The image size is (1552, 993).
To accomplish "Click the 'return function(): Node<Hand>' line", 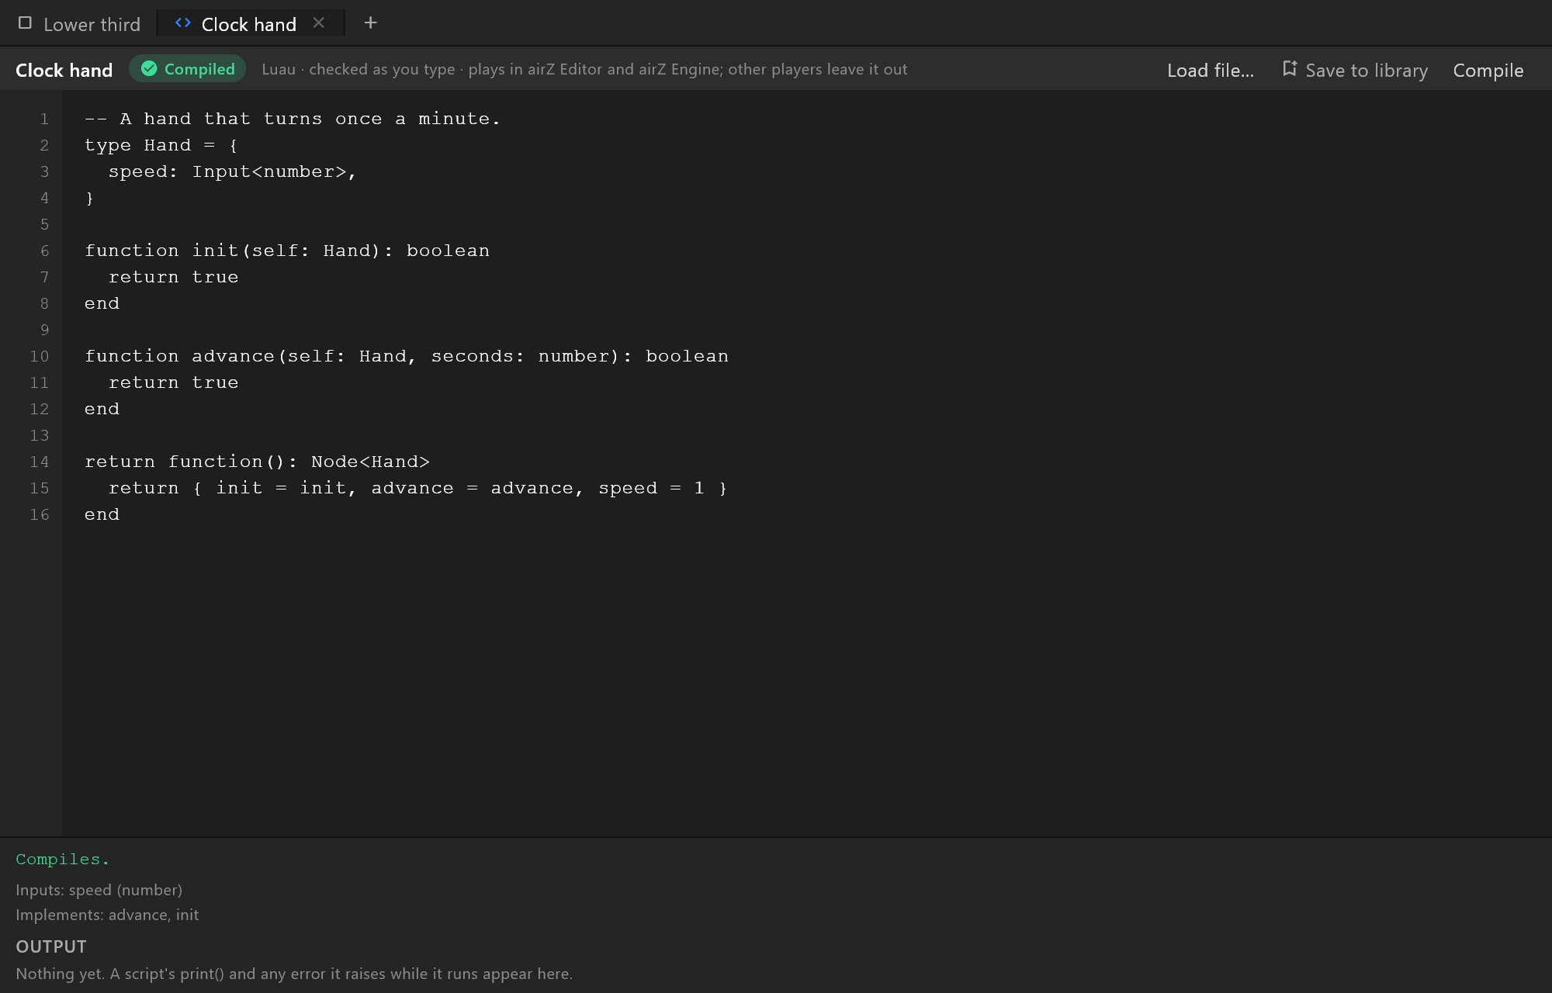I will tap(257, 462).
